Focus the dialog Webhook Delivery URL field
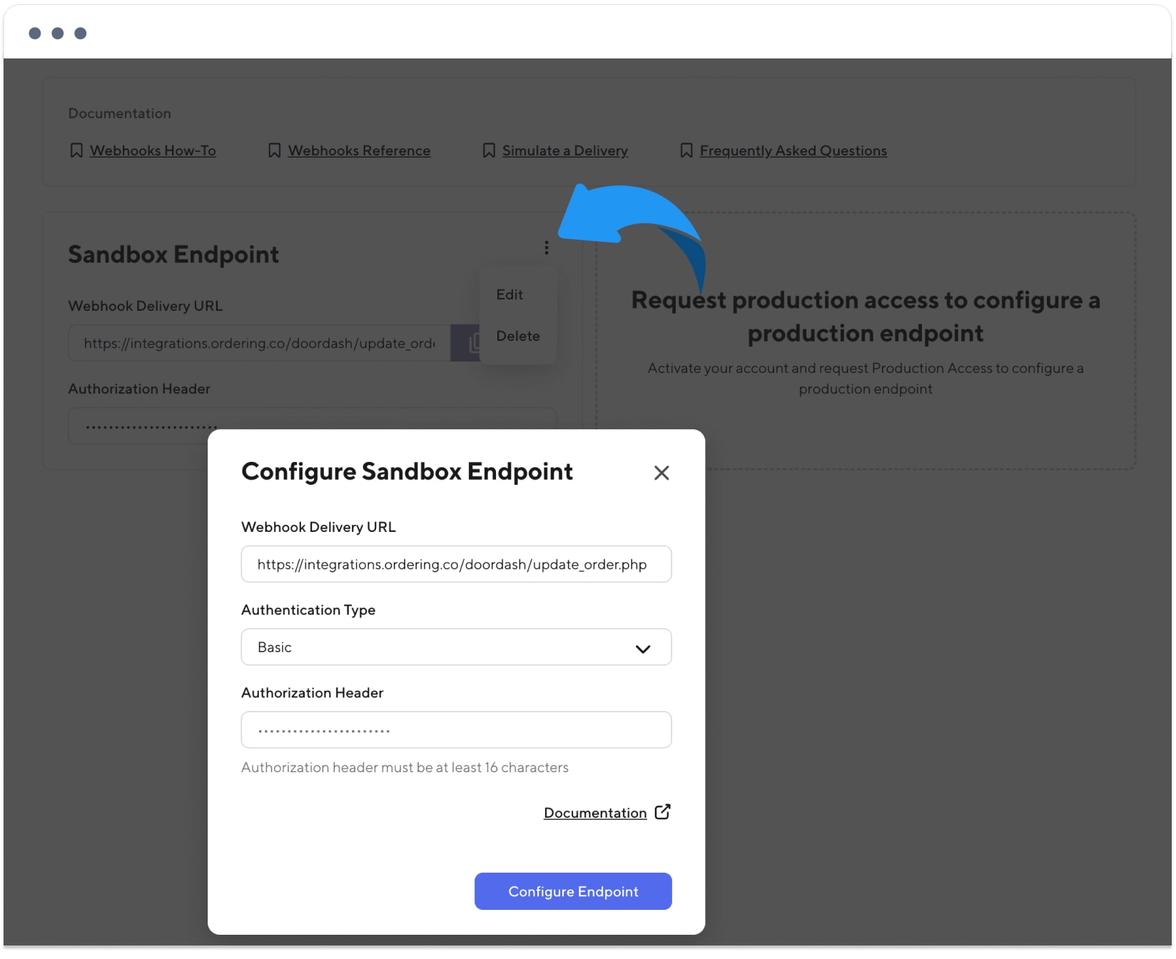Viewport: 1176px width, 959px height. coord(457,564)
